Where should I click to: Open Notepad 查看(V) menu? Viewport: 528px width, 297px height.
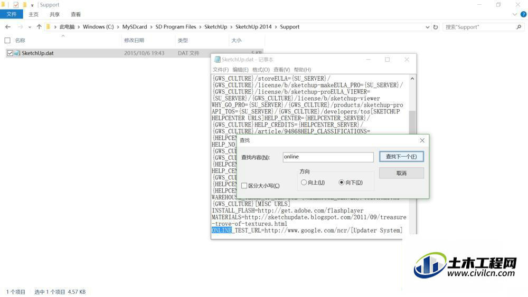click(281, 70)
